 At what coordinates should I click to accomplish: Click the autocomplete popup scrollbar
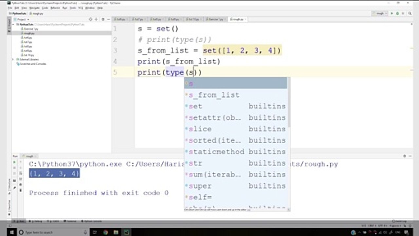pos(289,103)
